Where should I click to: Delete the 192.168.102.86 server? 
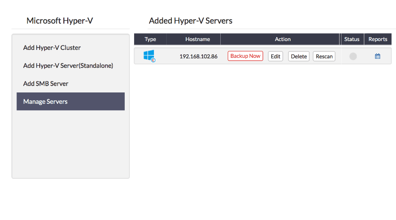click(298, 56)
